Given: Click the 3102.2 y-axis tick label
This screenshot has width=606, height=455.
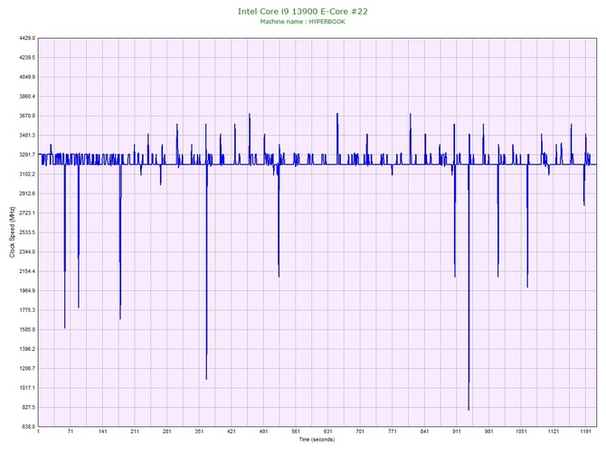Looking at the screenshot, I should (27, 175).
